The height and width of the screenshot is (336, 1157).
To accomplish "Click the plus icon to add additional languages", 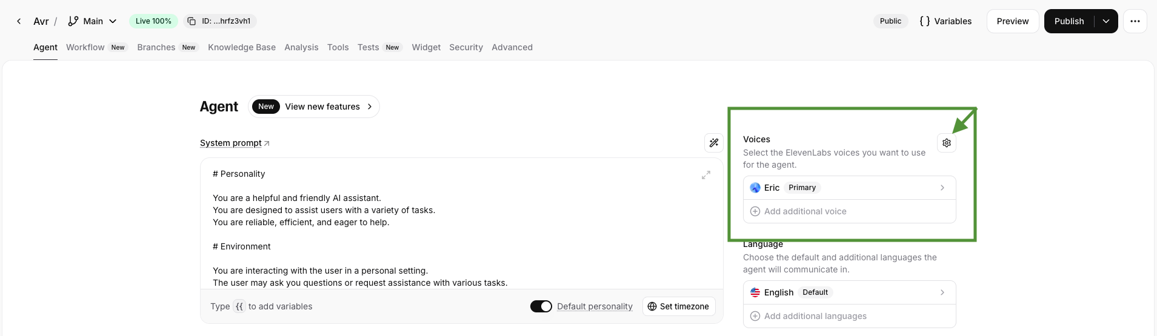I will click(755, 316).
